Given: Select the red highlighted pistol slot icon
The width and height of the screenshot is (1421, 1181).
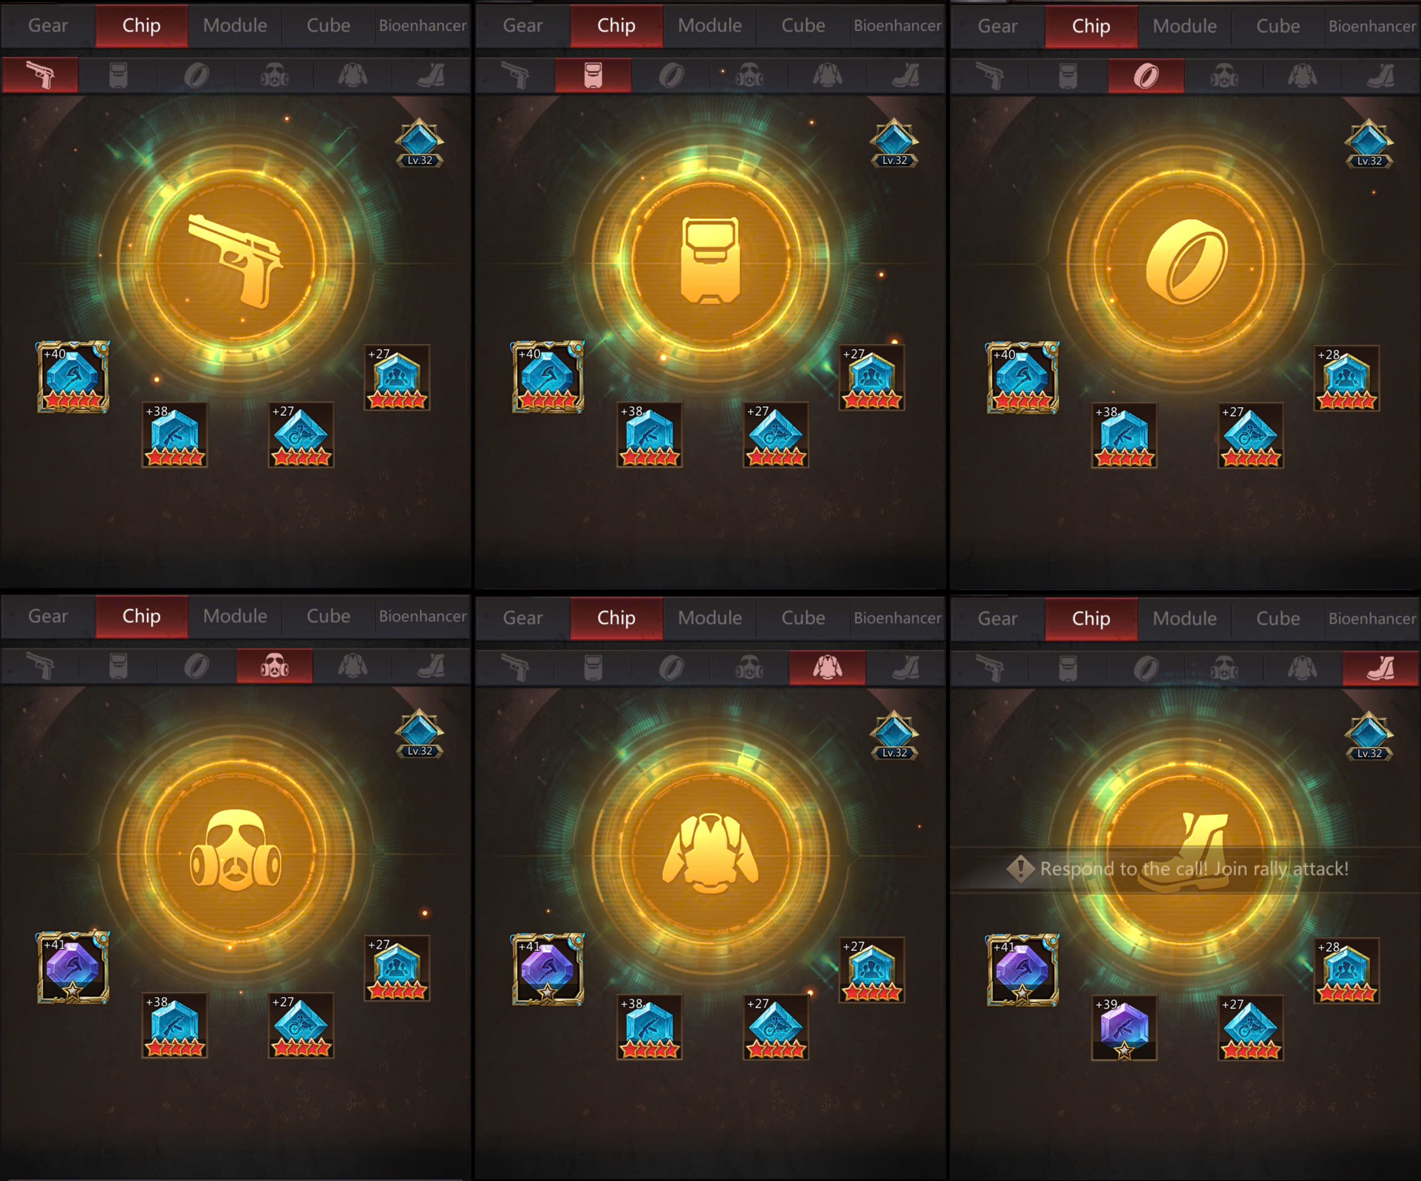Looking at the screenshot, I should (x=41, y=75).
